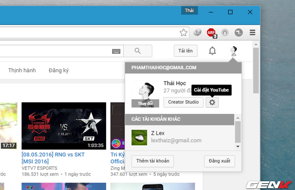Click the Đăng xuất button
Viewport: 295px width, 190px height.
click(x=219, y=161)
